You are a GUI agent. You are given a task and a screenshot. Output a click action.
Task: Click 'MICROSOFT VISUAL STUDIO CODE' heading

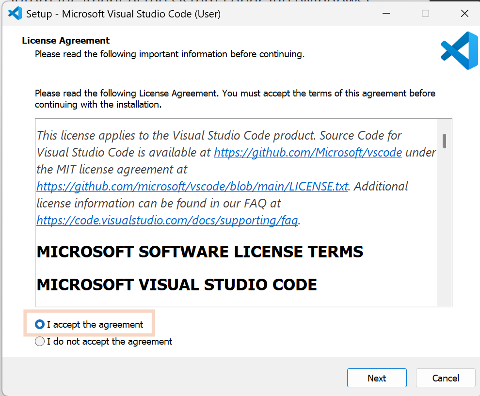point(176,285)
